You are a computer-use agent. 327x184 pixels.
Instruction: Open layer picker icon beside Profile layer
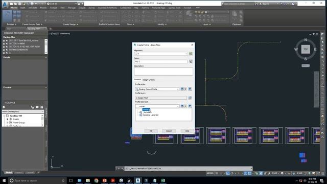click(x=190, y=98)
